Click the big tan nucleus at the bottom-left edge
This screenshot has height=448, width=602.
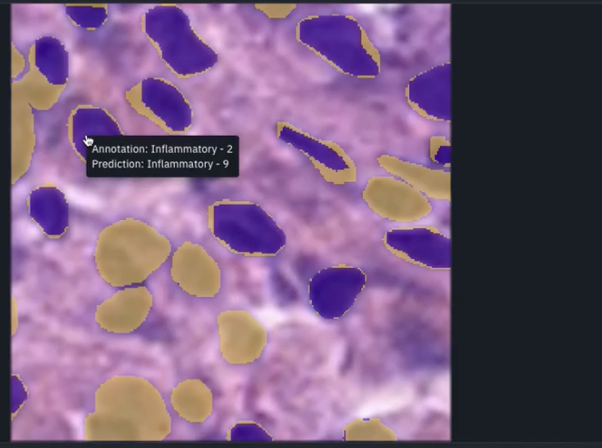coord(127,409)
